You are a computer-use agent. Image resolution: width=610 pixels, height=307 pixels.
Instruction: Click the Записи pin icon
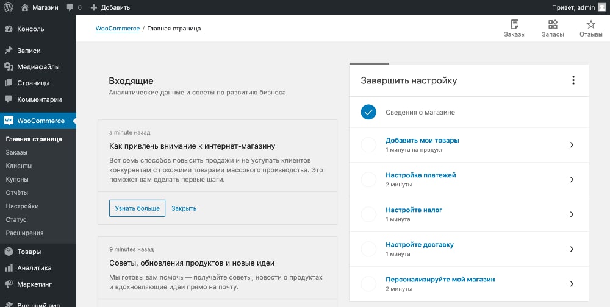[9, 51]
